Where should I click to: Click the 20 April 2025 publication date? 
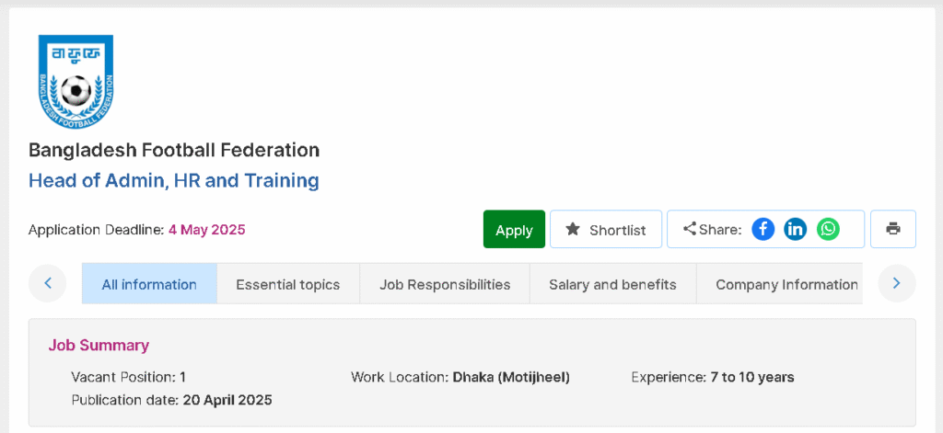click(x=228, y=400)
